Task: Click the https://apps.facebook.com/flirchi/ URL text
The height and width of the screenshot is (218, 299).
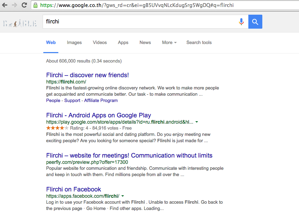Action: (82, 196)
